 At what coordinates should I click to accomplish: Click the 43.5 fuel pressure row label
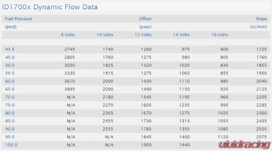(x=10, y=49)
